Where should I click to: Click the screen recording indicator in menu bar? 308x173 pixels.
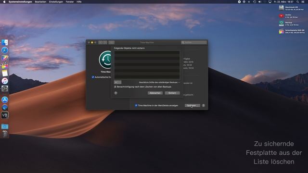(239, 2)
